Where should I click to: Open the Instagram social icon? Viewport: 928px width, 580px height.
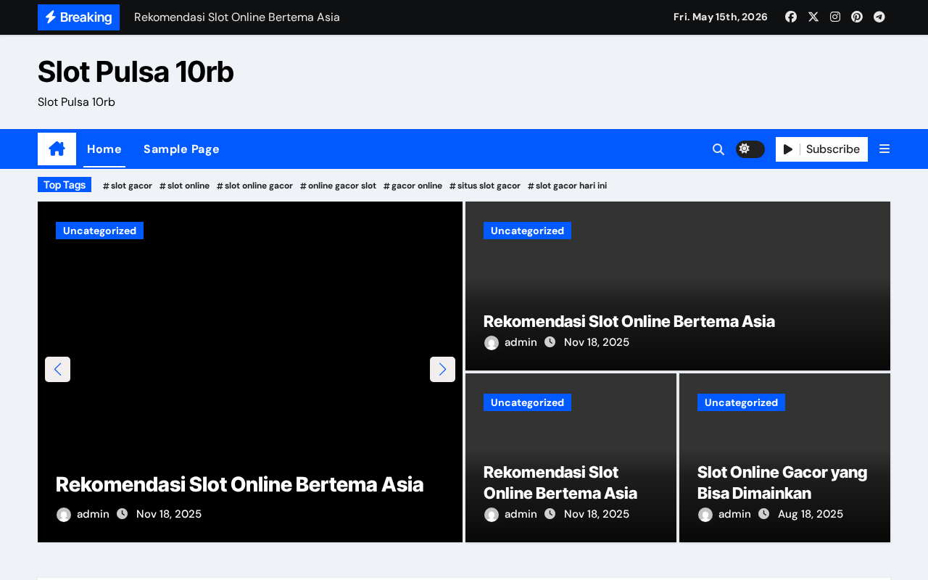pos(835,17)
